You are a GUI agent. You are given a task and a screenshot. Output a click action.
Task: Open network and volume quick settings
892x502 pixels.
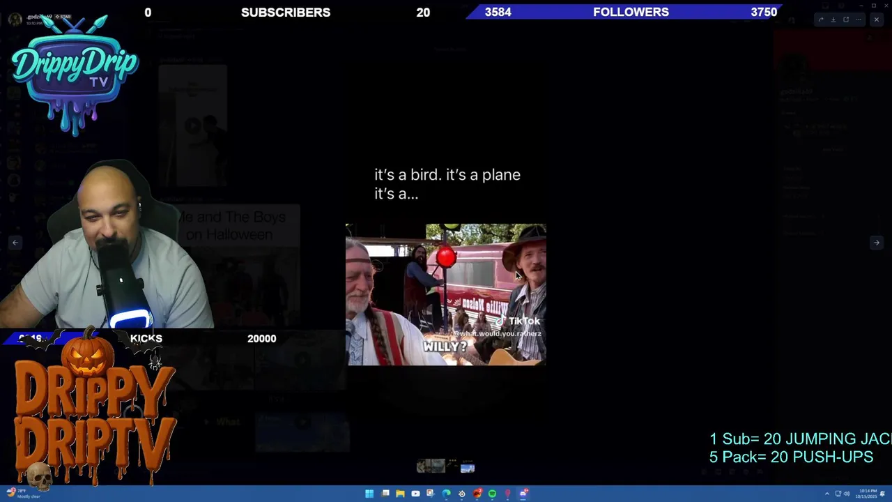[843, 494]
